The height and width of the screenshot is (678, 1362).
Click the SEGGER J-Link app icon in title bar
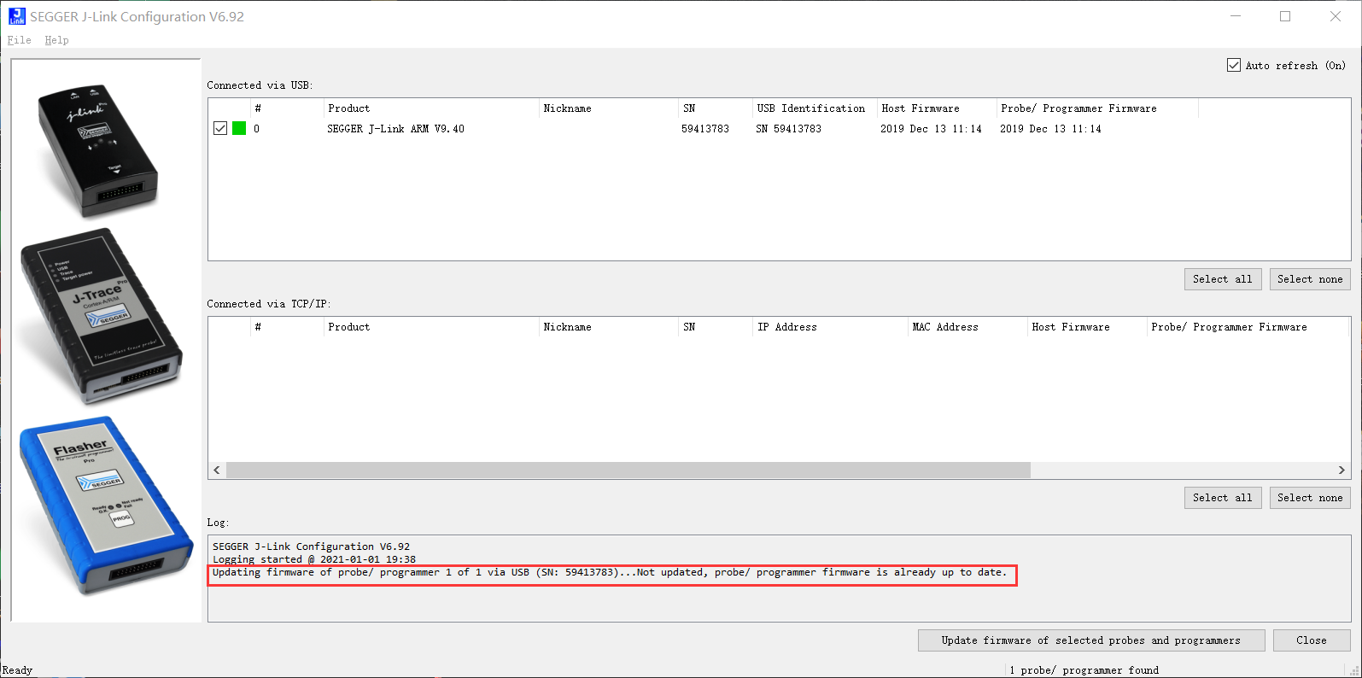tap(17, 16)
